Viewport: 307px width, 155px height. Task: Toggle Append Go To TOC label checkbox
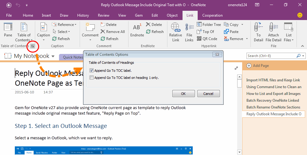tap(91, 71)
